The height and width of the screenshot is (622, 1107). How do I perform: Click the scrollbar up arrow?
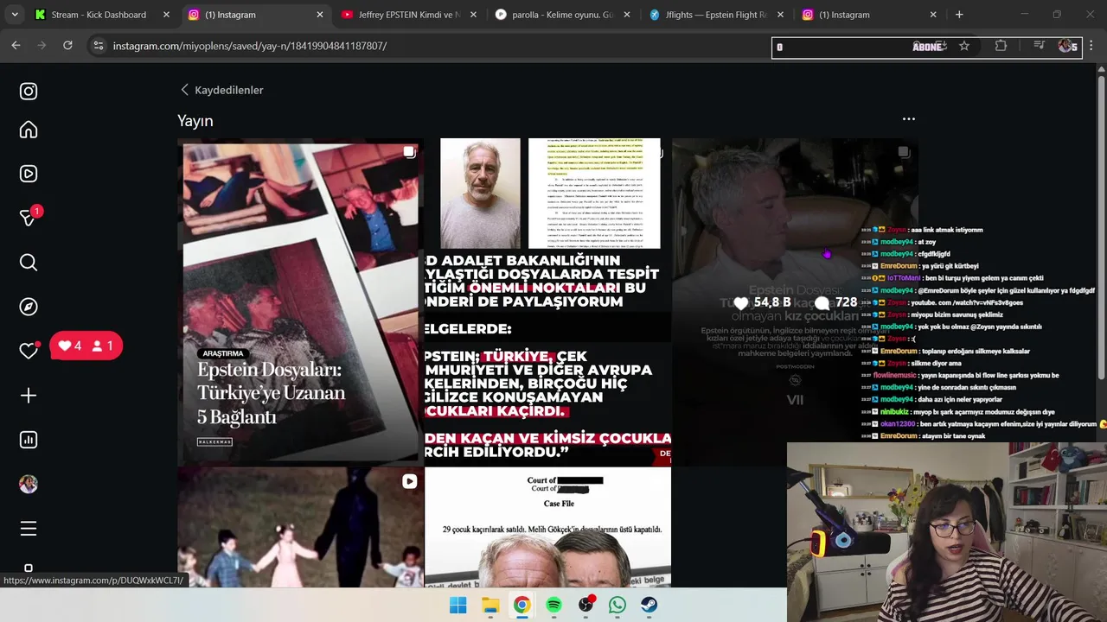1101,70
